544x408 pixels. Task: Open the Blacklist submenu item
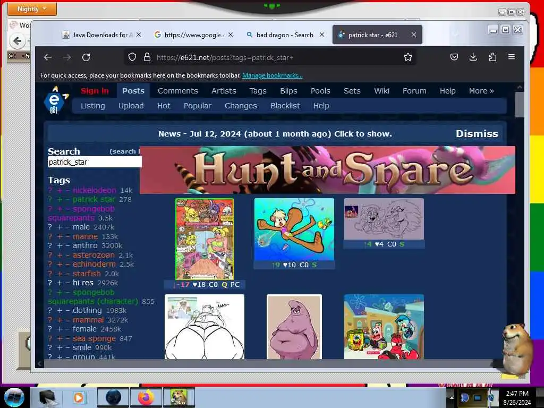(x=285, y=106)
